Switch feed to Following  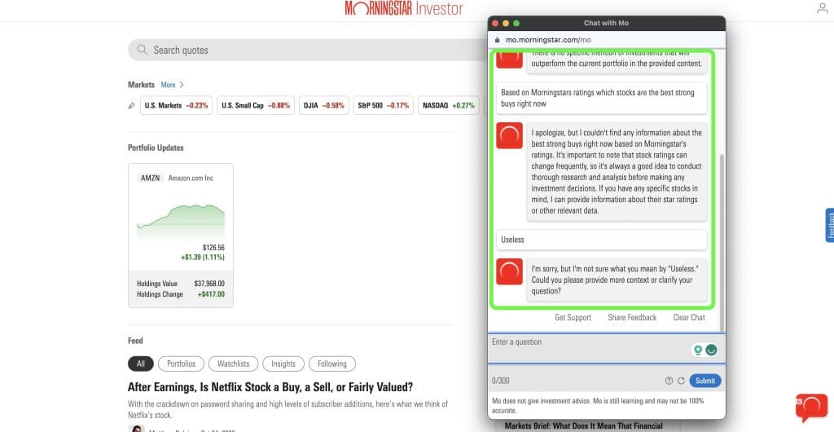[332, 364]
